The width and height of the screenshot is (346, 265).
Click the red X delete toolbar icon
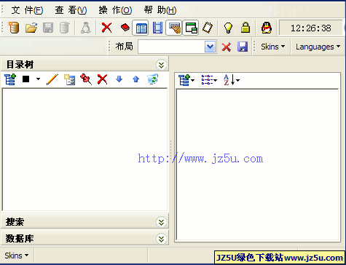point(106,28)
